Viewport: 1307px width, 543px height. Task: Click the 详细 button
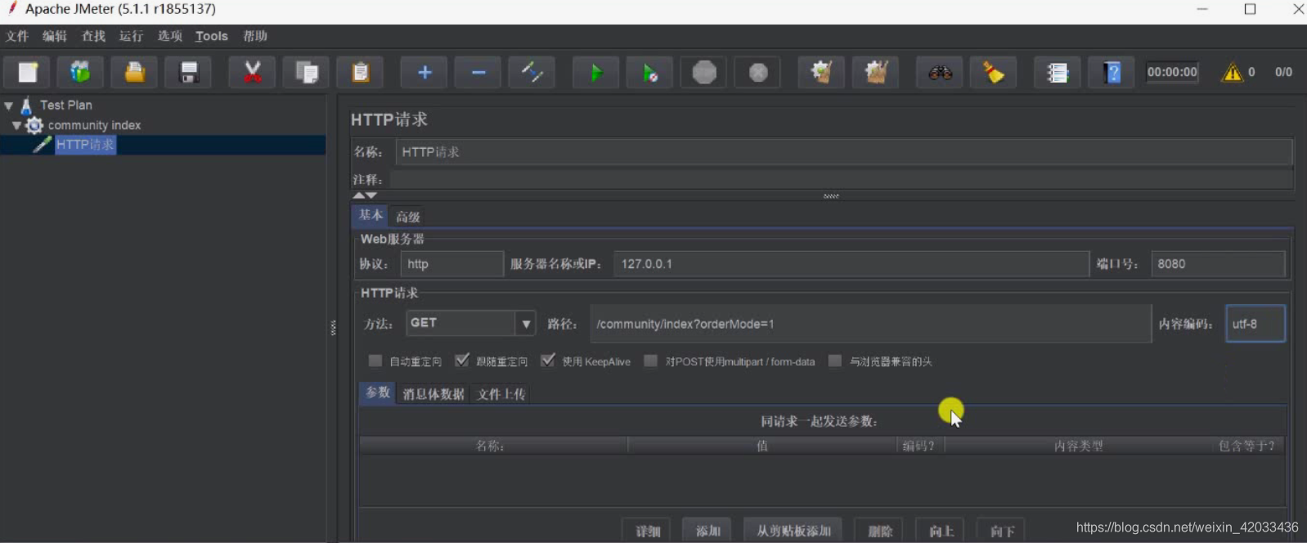(x=647, y=531)
